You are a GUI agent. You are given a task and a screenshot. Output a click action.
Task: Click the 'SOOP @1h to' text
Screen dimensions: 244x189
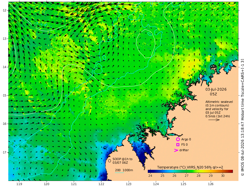pyautogui.click(x=123, y=159)
